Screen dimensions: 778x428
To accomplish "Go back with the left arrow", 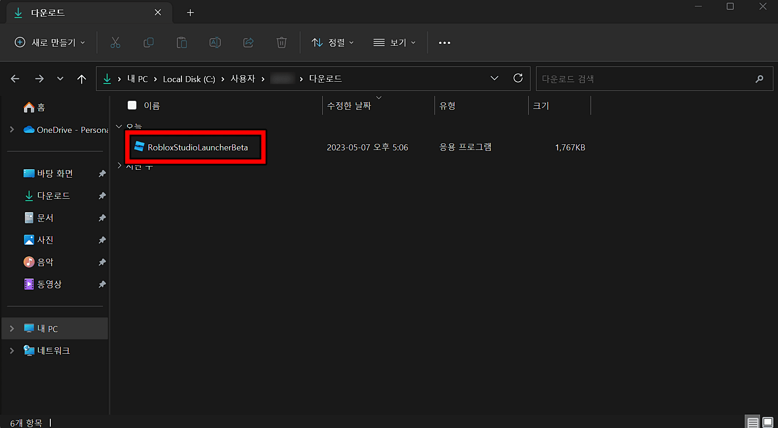I will click(x=15, y=79).
